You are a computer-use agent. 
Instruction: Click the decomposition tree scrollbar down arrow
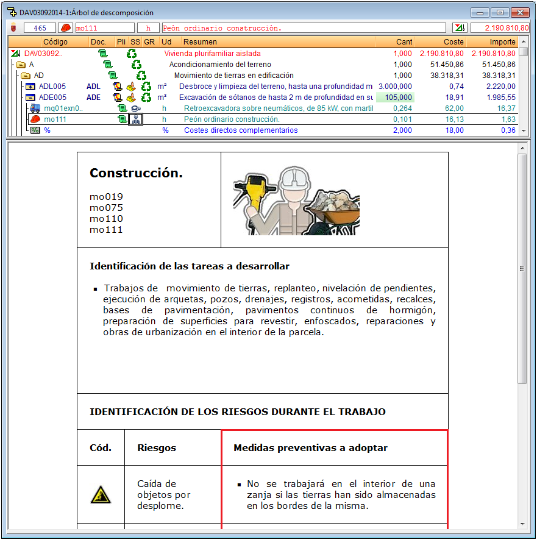point(523,130)
